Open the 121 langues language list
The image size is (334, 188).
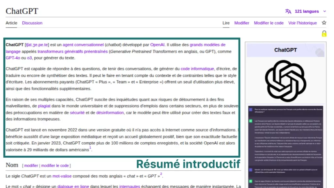(307, 11)
